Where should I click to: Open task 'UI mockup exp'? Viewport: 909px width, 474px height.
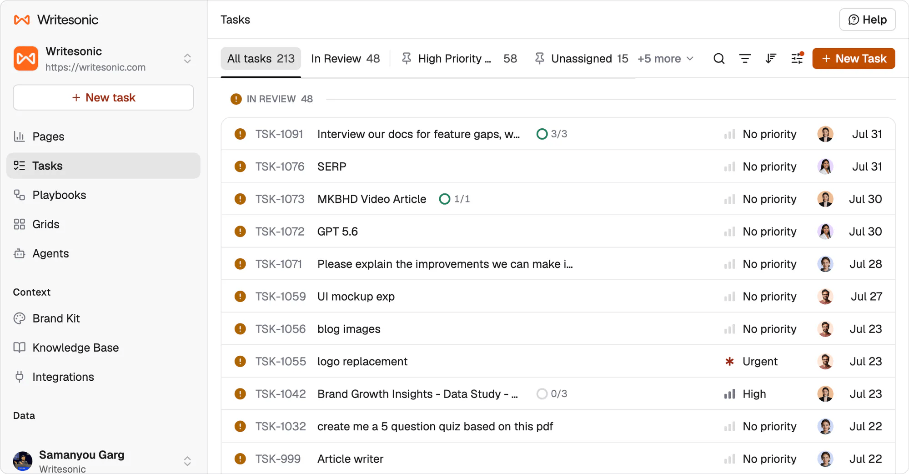(x=356, y=297)
